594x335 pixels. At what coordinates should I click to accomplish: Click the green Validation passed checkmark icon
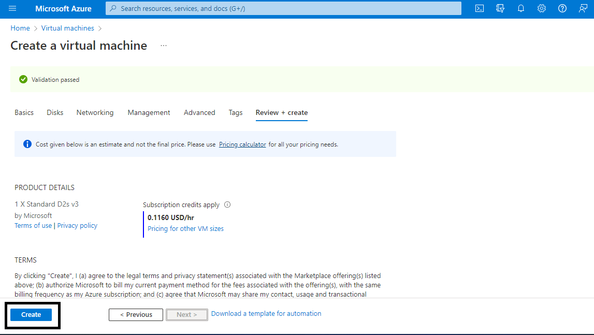pyautogui.click(x=23, y=79)
